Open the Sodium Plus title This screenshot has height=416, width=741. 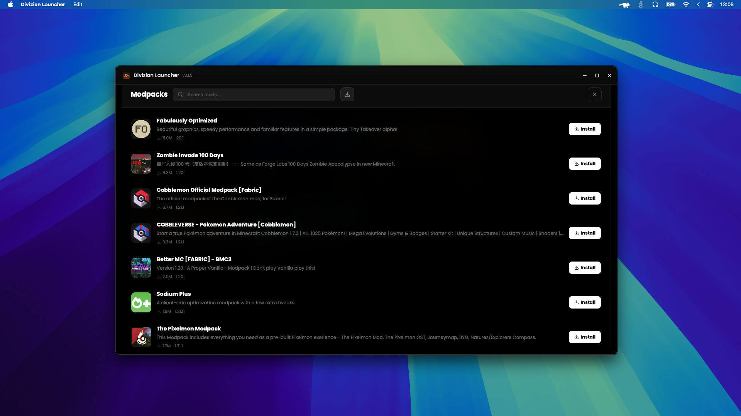(x=174, y=294)
